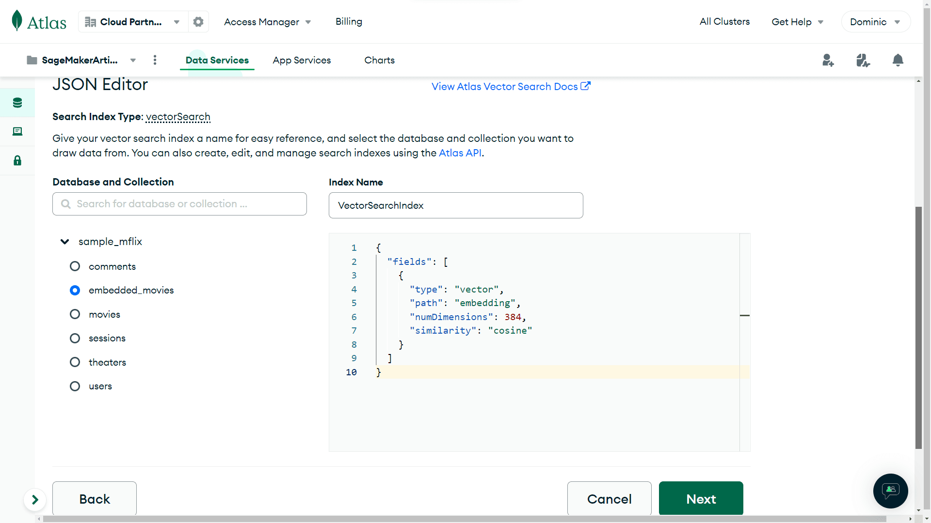Screen dimensions: 931x523
Task: Collapse the sample_mflix database expander
Action: (64, 241)
